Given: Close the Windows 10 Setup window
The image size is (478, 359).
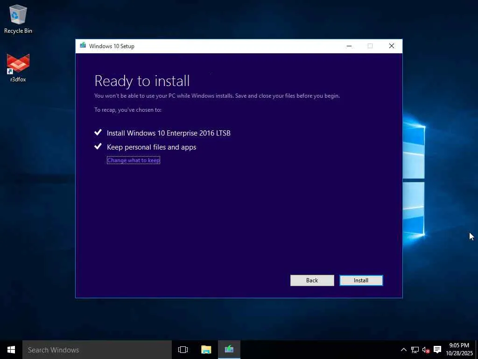Looking at the screenshot, I should point(392,46).
